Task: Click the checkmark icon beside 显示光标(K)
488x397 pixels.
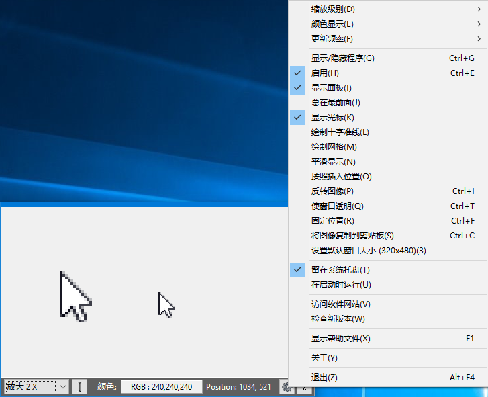Action: 297,118
